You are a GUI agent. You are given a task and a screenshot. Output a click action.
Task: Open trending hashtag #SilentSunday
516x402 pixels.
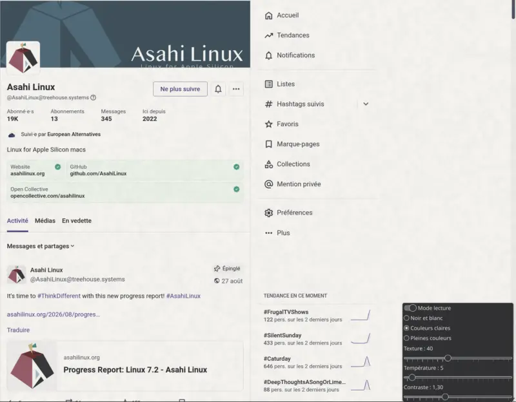click(283, 335)
